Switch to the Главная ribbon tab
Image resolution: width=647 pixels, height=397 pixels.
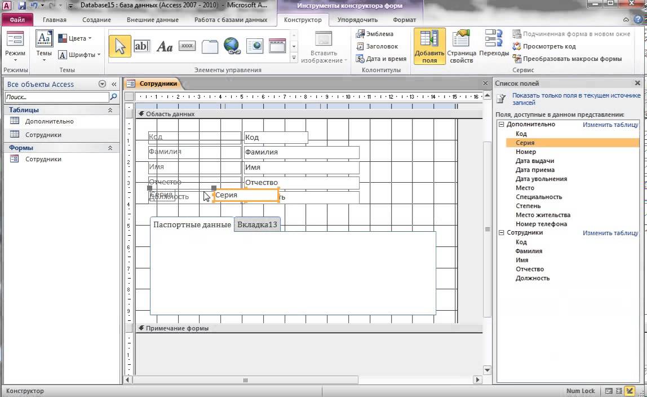click(55, 20)
